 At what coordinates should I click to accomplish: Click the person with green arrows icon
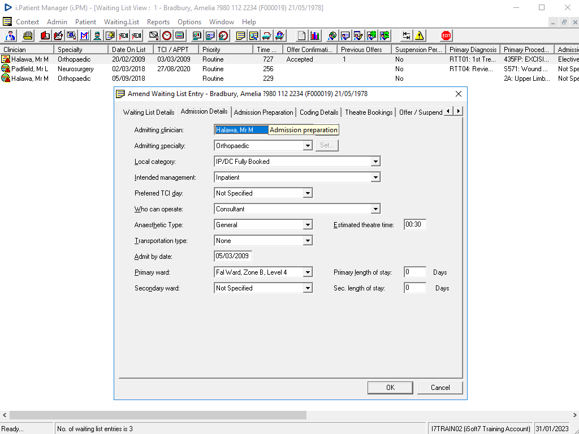(384, 36)
